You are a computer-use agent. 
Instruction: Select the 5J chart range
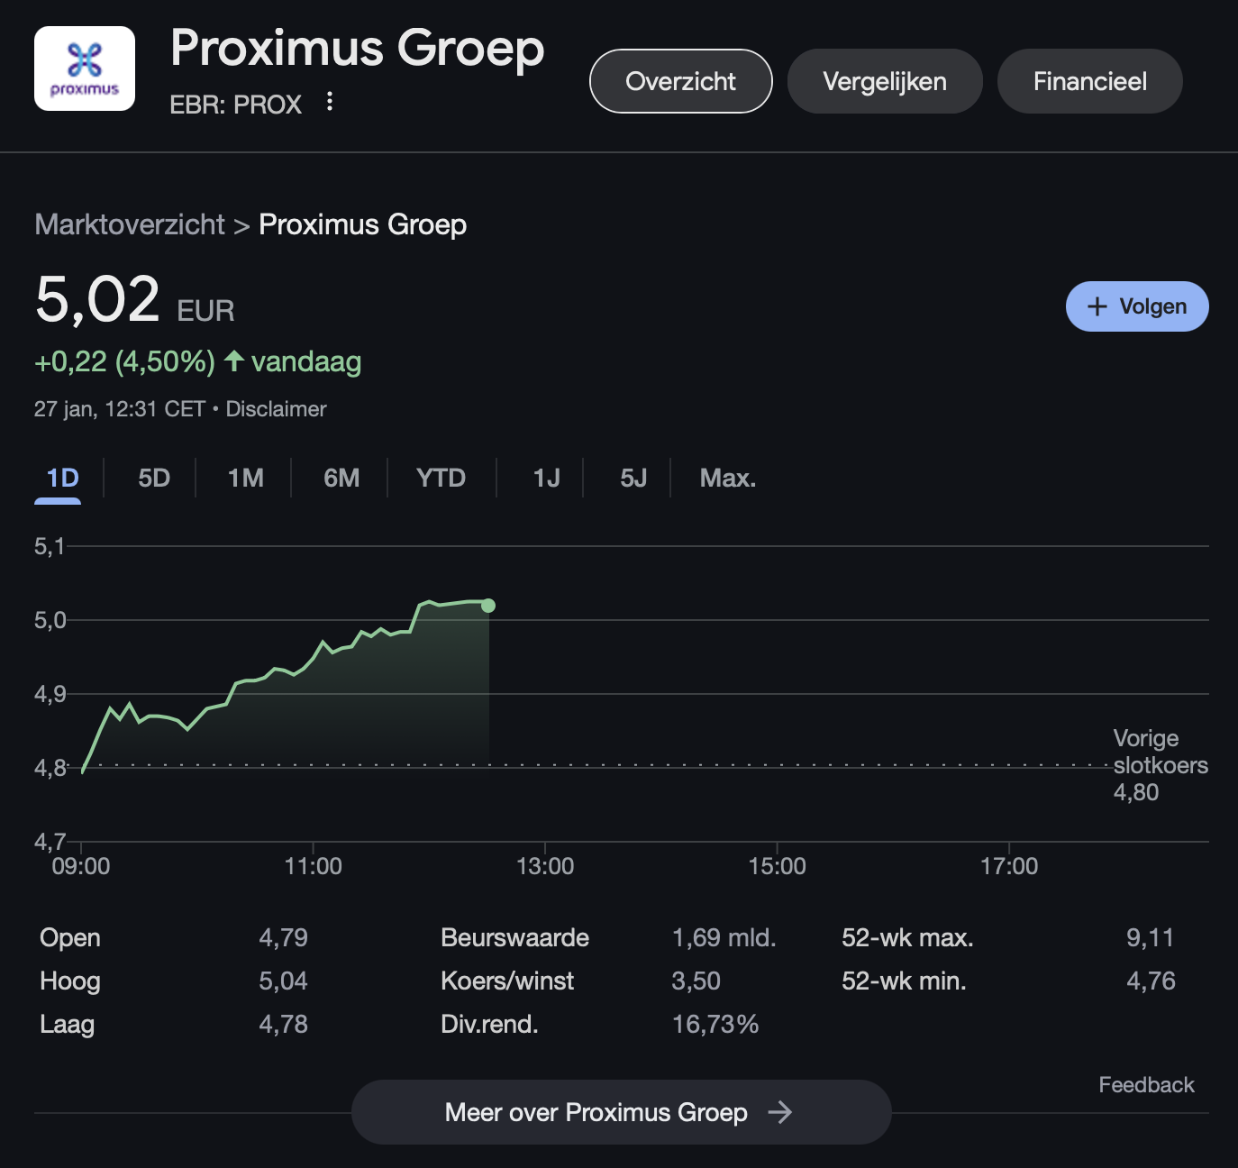click(633, 478)
